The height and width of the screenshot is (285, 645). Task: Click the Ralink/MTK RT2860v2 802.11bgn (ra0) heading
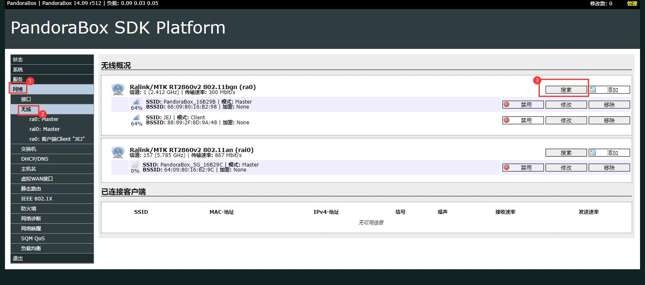[193, 87]
